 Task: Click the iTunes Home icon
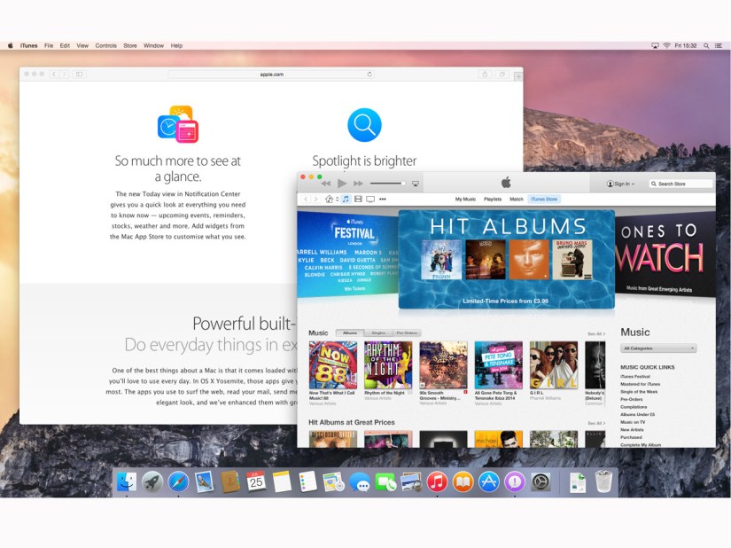[x=329, y=200]
